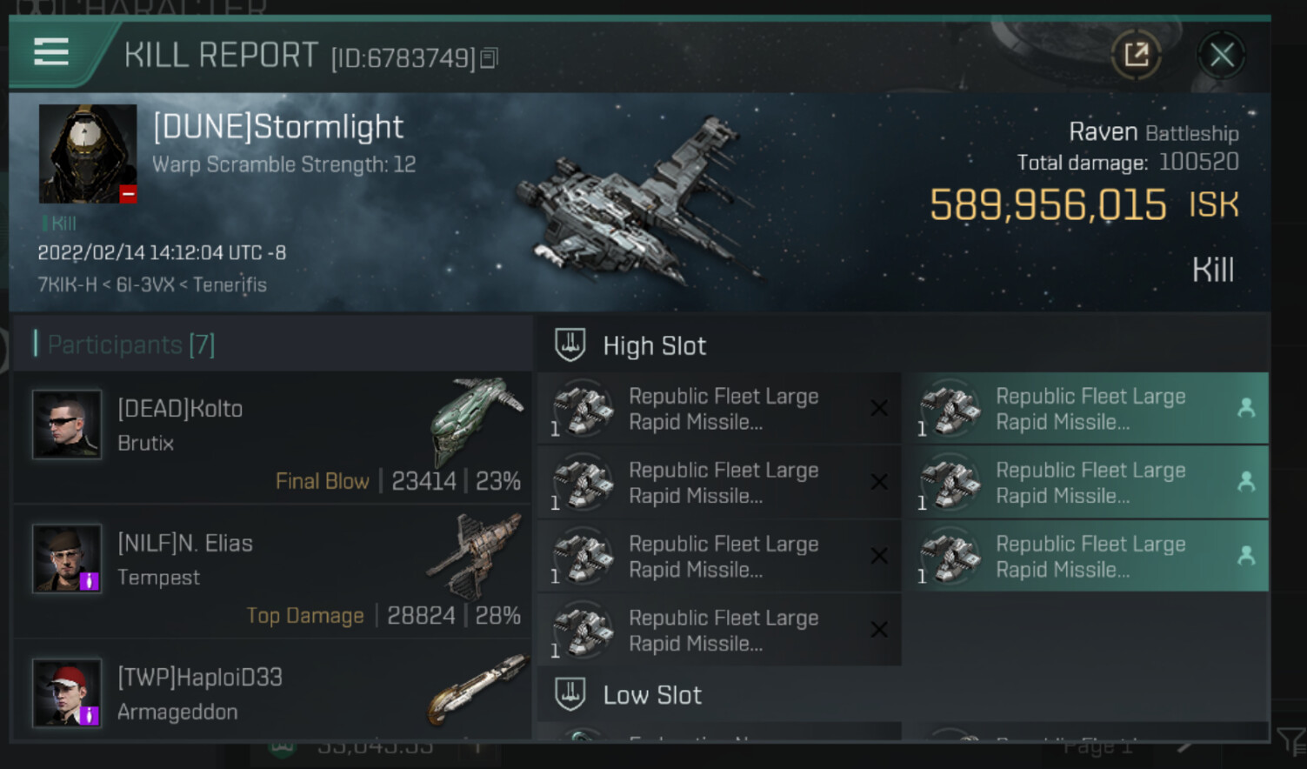Click the Tenerifis location link

[230, 284]
